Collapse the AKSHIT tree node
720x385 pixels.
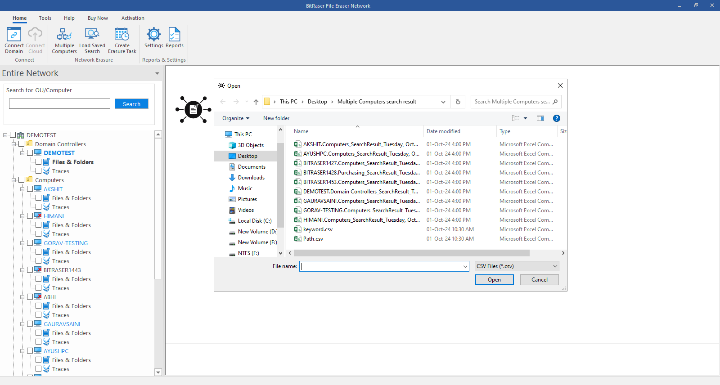point(22,189)
